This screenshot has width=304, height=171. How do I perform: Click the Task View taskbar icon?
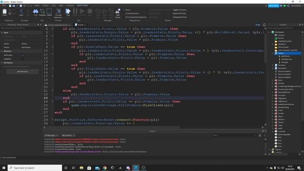point(74,168)
